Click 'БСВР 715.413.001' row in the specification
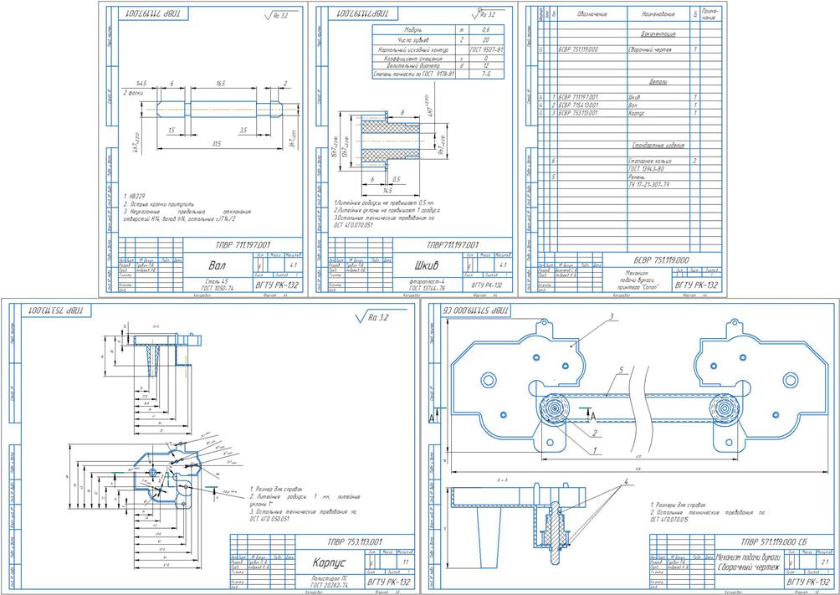840x595 pixels. (578, 105)
